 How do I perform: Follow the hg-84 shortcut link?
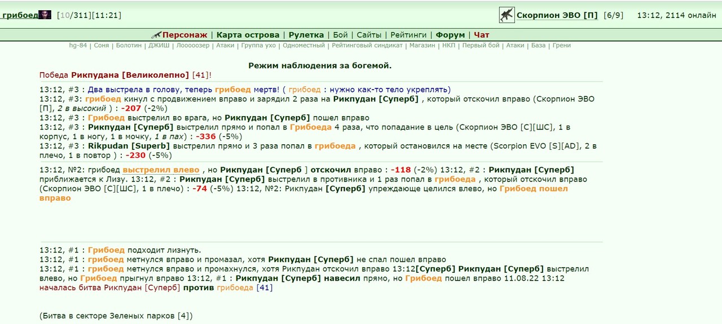coord(78,46)
